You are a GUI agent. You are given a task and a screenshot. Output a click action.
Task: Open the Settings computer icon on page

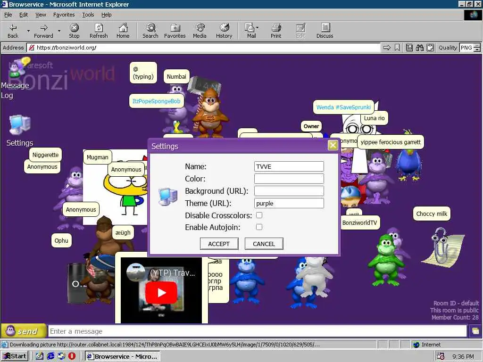click(19, 125)
